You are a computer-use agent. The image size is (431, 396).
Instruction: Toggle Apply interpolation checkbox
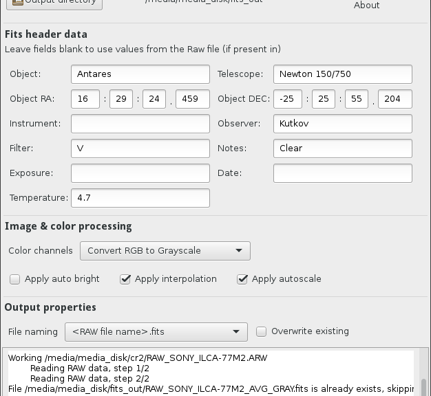point(125,279)
